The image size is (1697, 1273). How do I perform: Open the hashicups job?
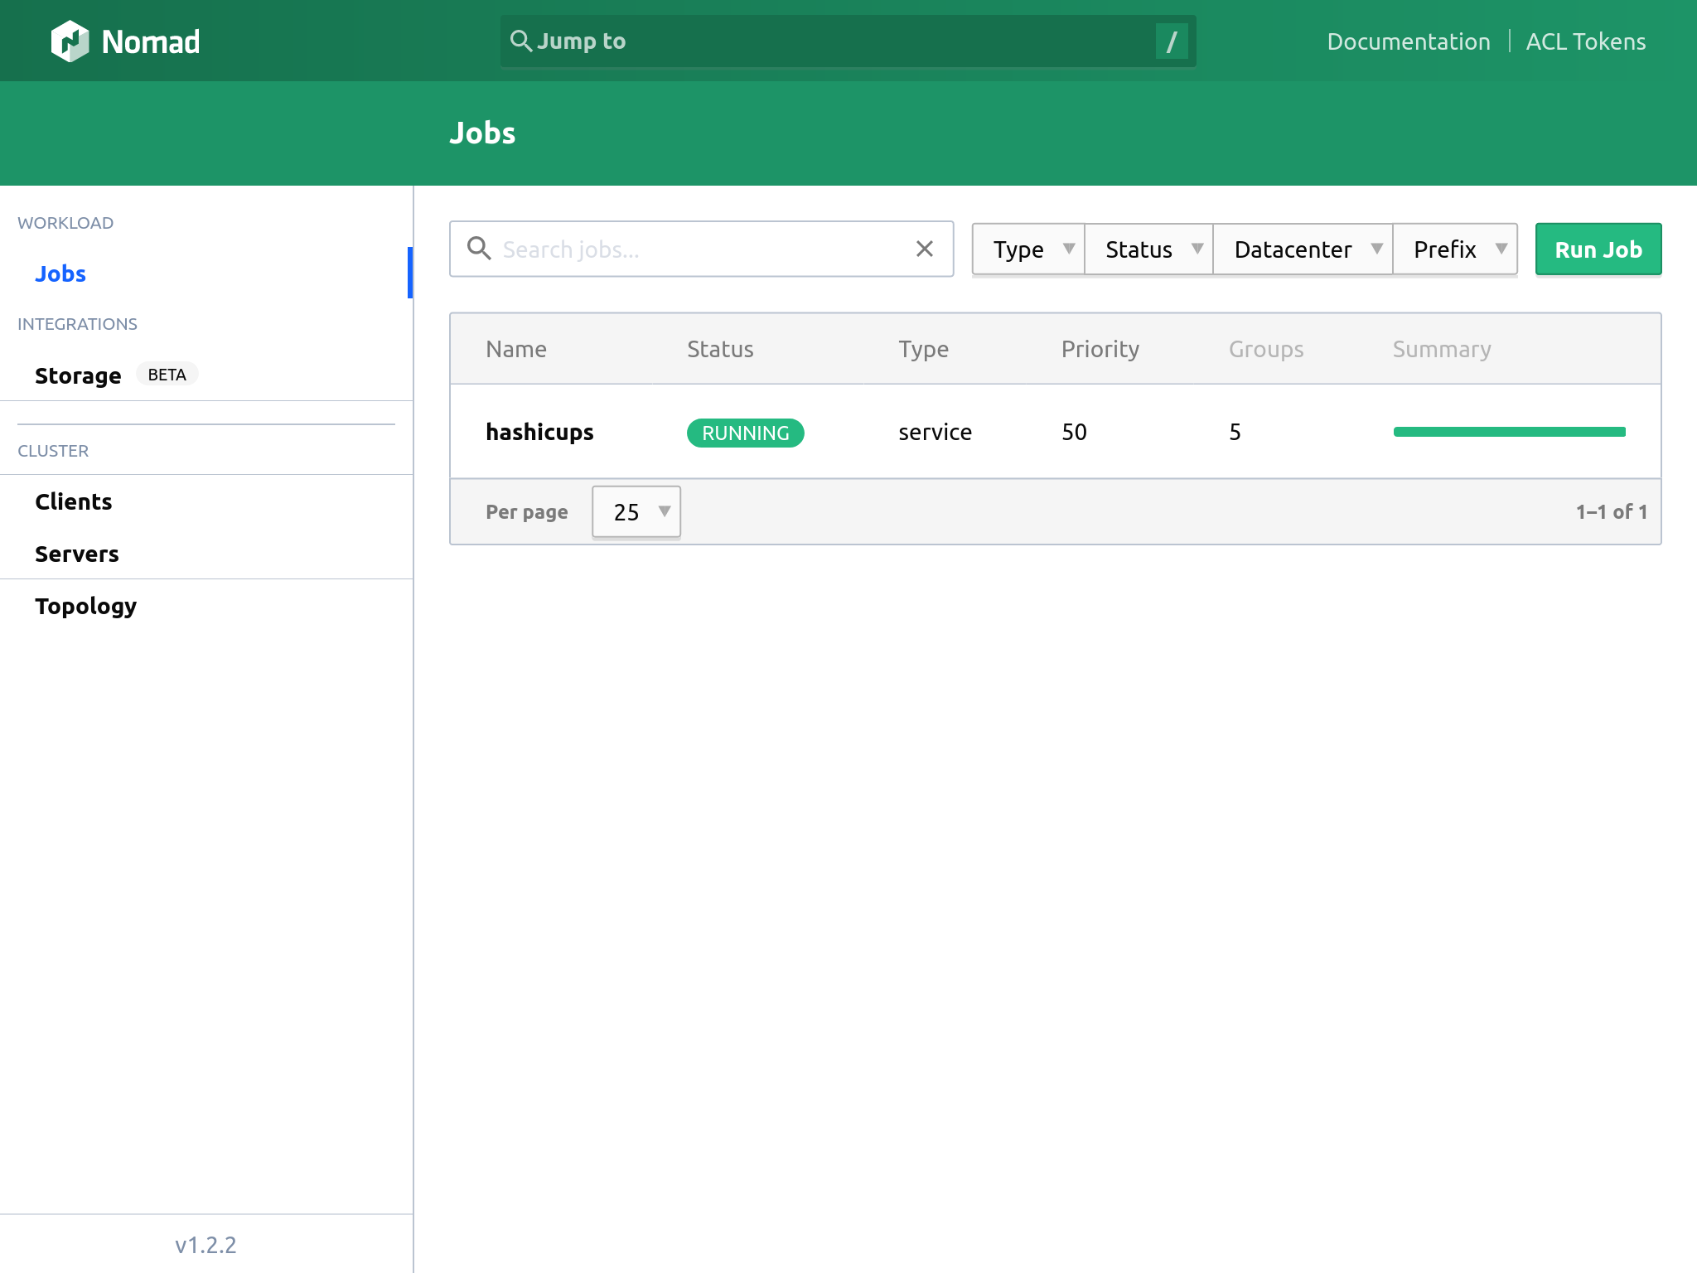539,432
